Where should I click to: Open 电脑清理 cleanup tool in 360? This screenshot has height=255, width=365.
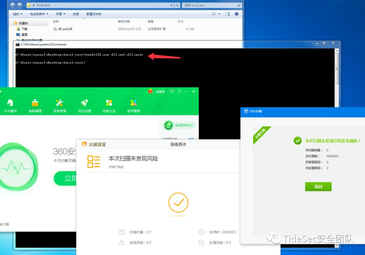pyautogui.click(x=35, y=106)
